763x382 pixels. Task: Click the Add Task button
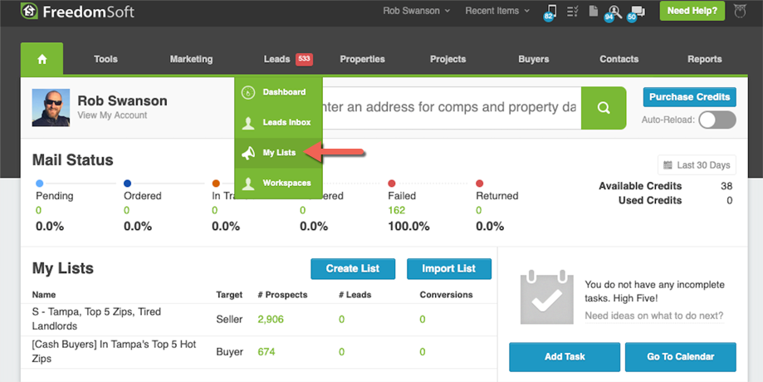click(x=565, y=357)
